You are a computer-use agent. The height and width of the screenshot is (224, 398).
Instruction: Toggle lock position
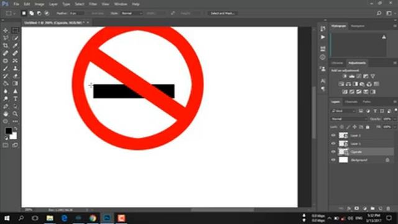click(354, 127)
